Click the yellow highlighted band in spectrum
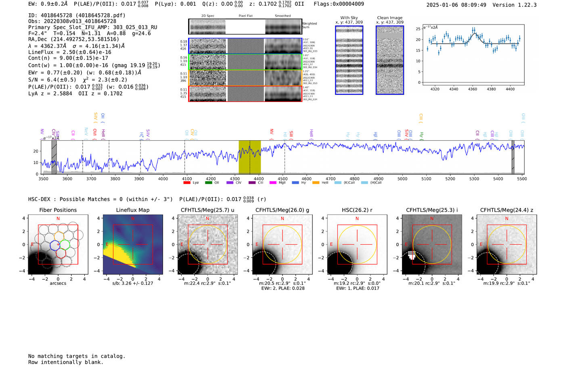 point(249,157)
